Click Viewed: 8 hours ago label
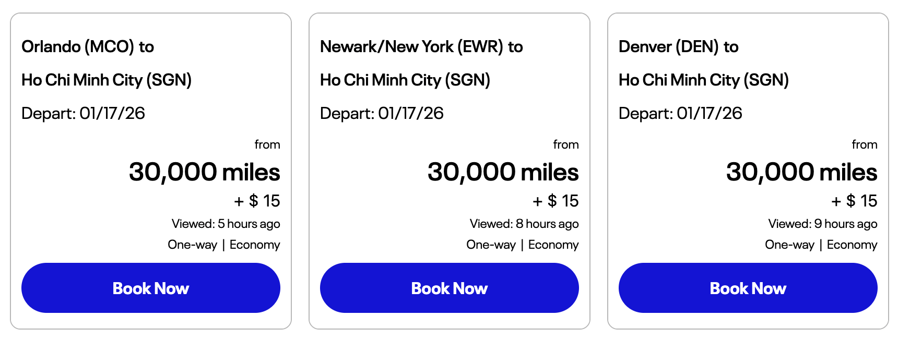Viewport: 898px width, 340px height. click(x=524, y=224)
